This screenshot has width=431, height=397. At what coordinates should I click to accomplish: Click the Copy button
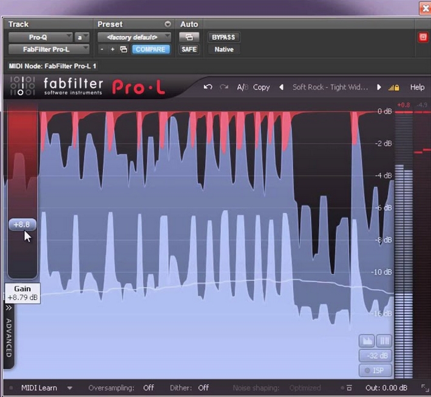[261, 87]
